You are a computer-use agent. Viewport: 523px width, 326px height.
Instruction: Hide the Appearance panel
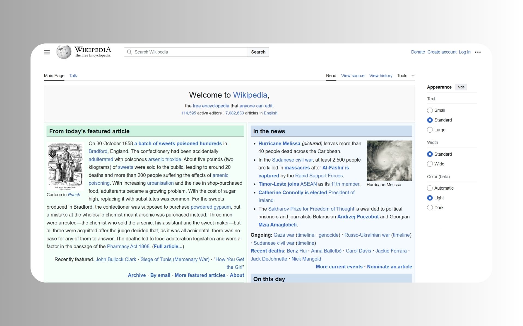click(461, 87)
